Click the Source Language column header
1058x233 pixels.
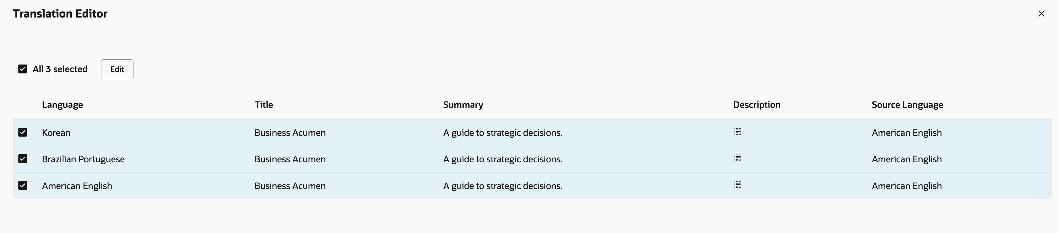pos(907,105)
